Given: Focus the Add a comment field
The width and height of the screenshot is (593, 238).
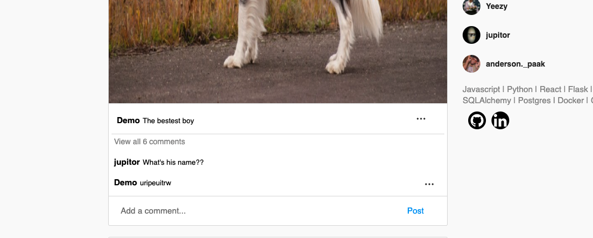Looking at the screenshot, I should click(x=257, y=211).
